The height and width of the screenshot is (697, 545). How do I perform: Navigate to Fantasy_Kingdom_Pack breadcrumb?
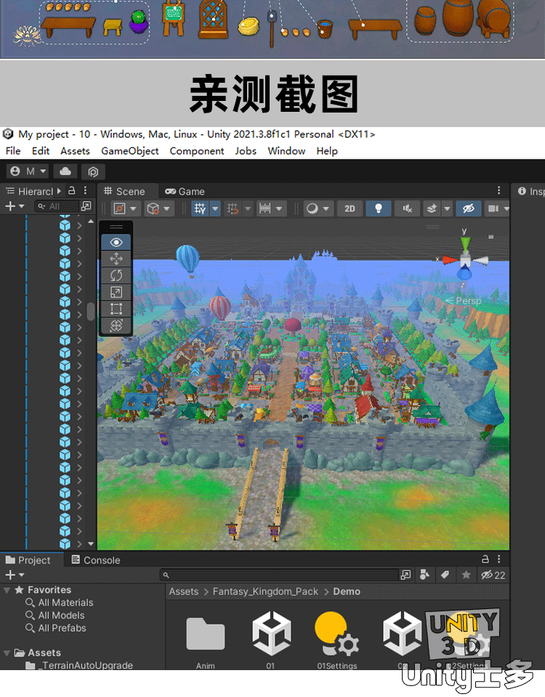(265, 592)
